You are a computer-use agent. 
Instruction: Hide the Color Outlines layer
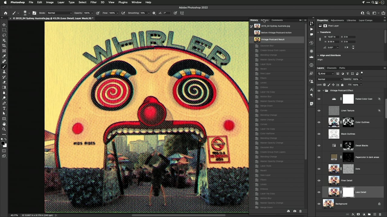point(319,122)
